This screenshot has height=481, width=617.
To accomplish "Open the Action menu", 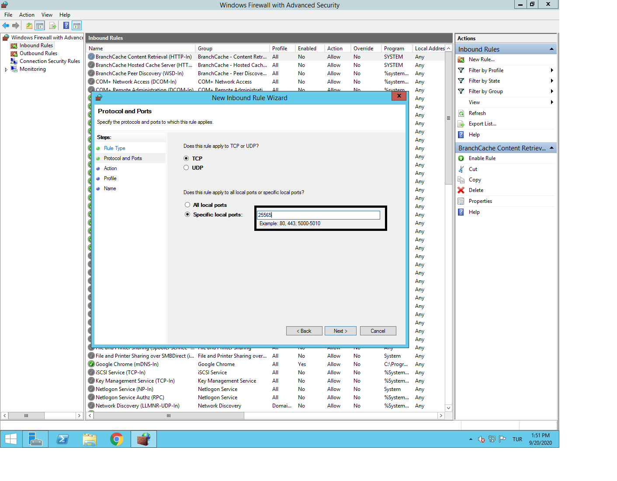I will point(27,15).
